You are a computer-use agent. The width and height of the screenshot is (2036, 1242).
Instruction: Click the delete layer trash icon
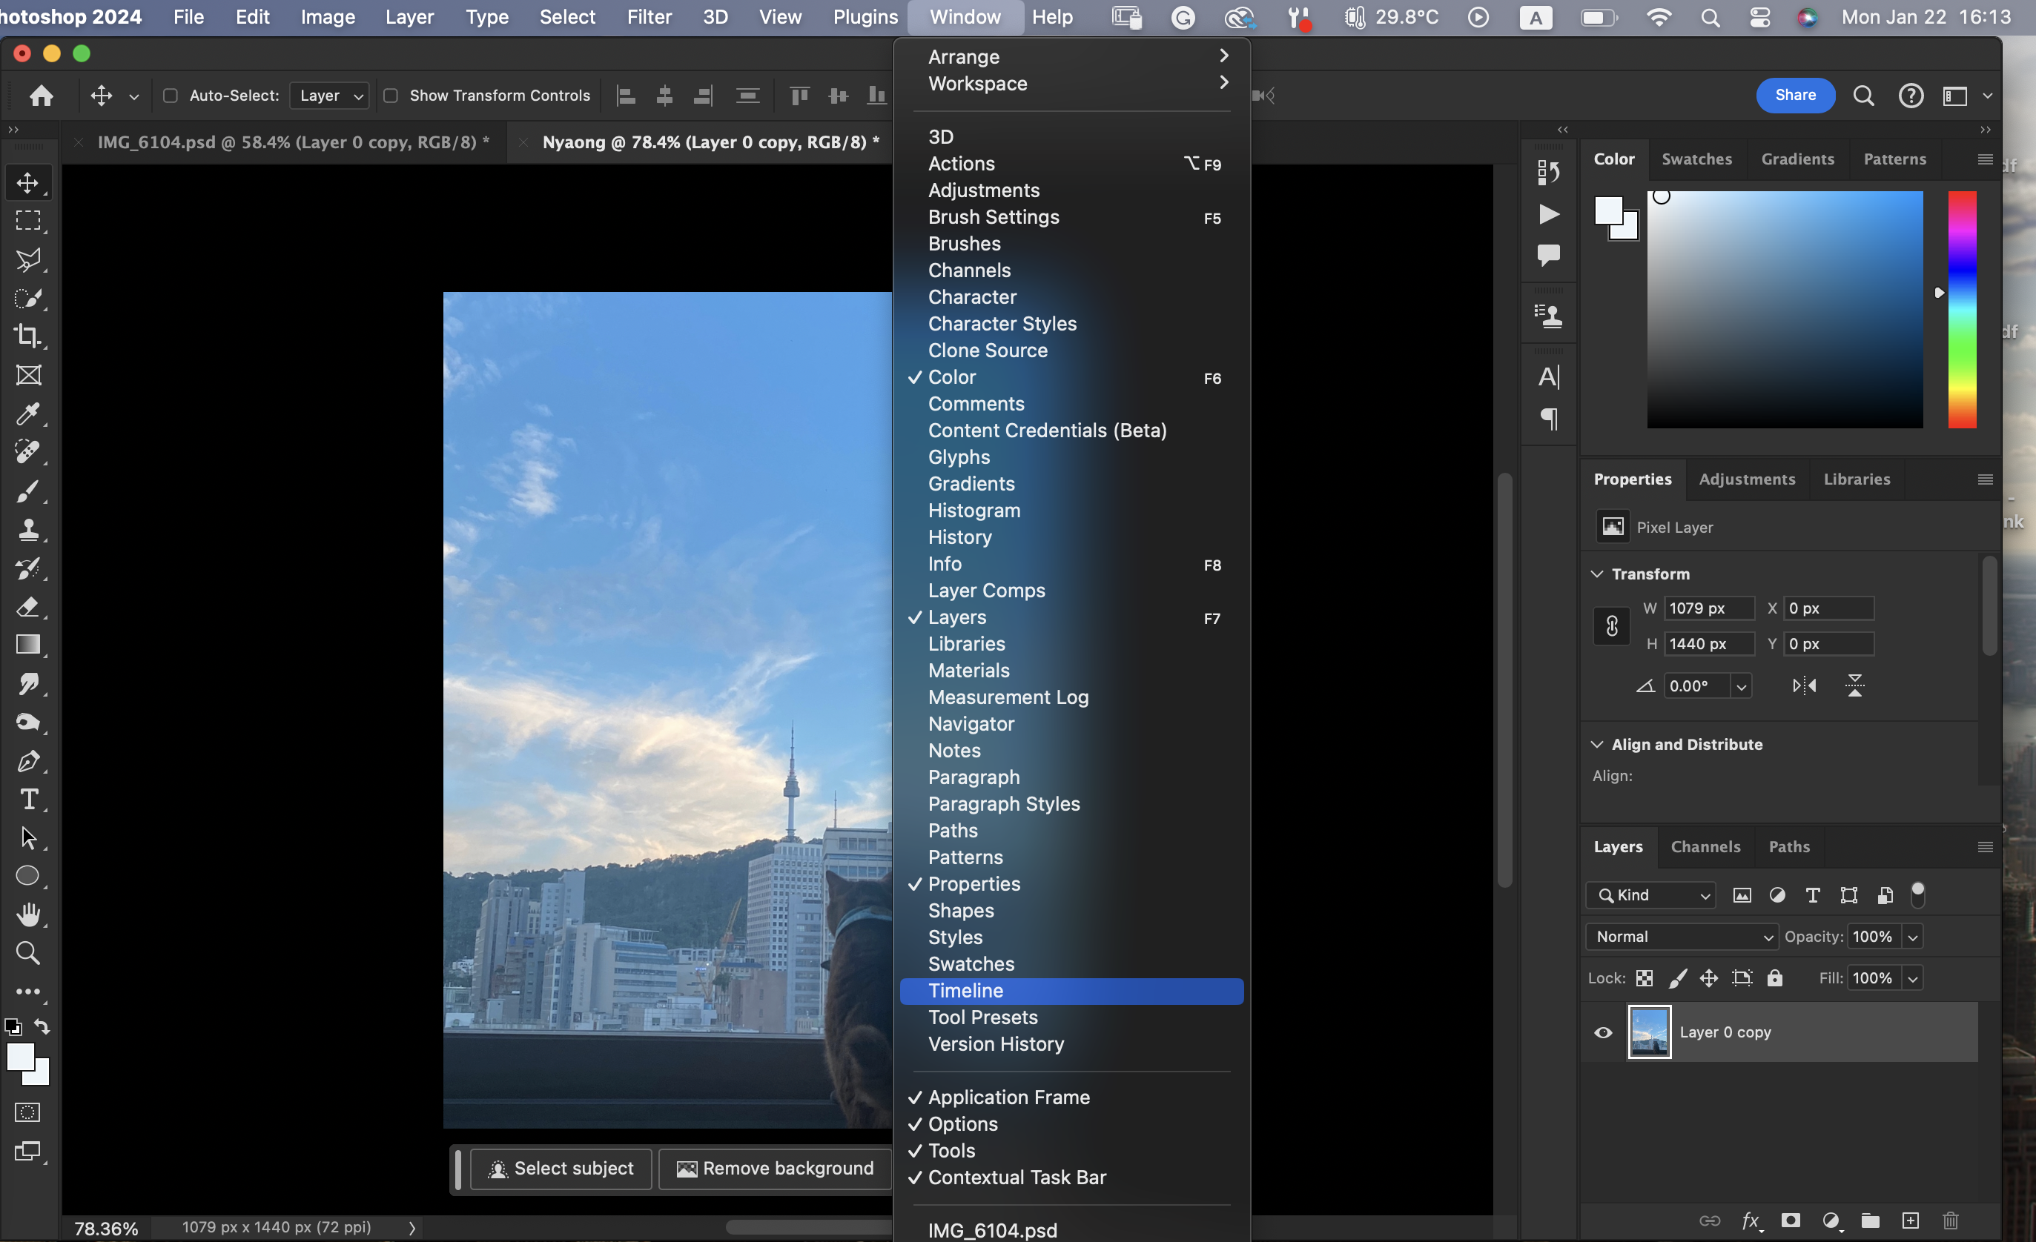(x=1950, y=1221)
